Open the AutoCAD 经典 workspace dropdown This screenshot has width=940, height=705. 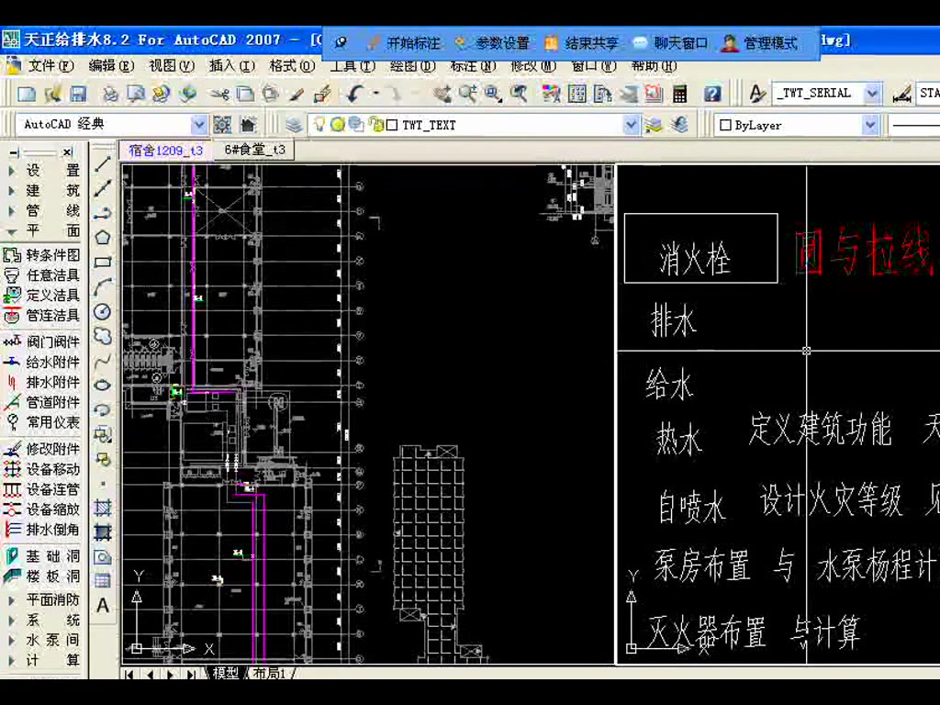198,125
